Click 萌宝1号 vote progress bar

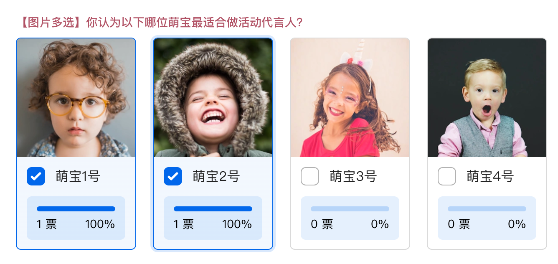point(76,209)
